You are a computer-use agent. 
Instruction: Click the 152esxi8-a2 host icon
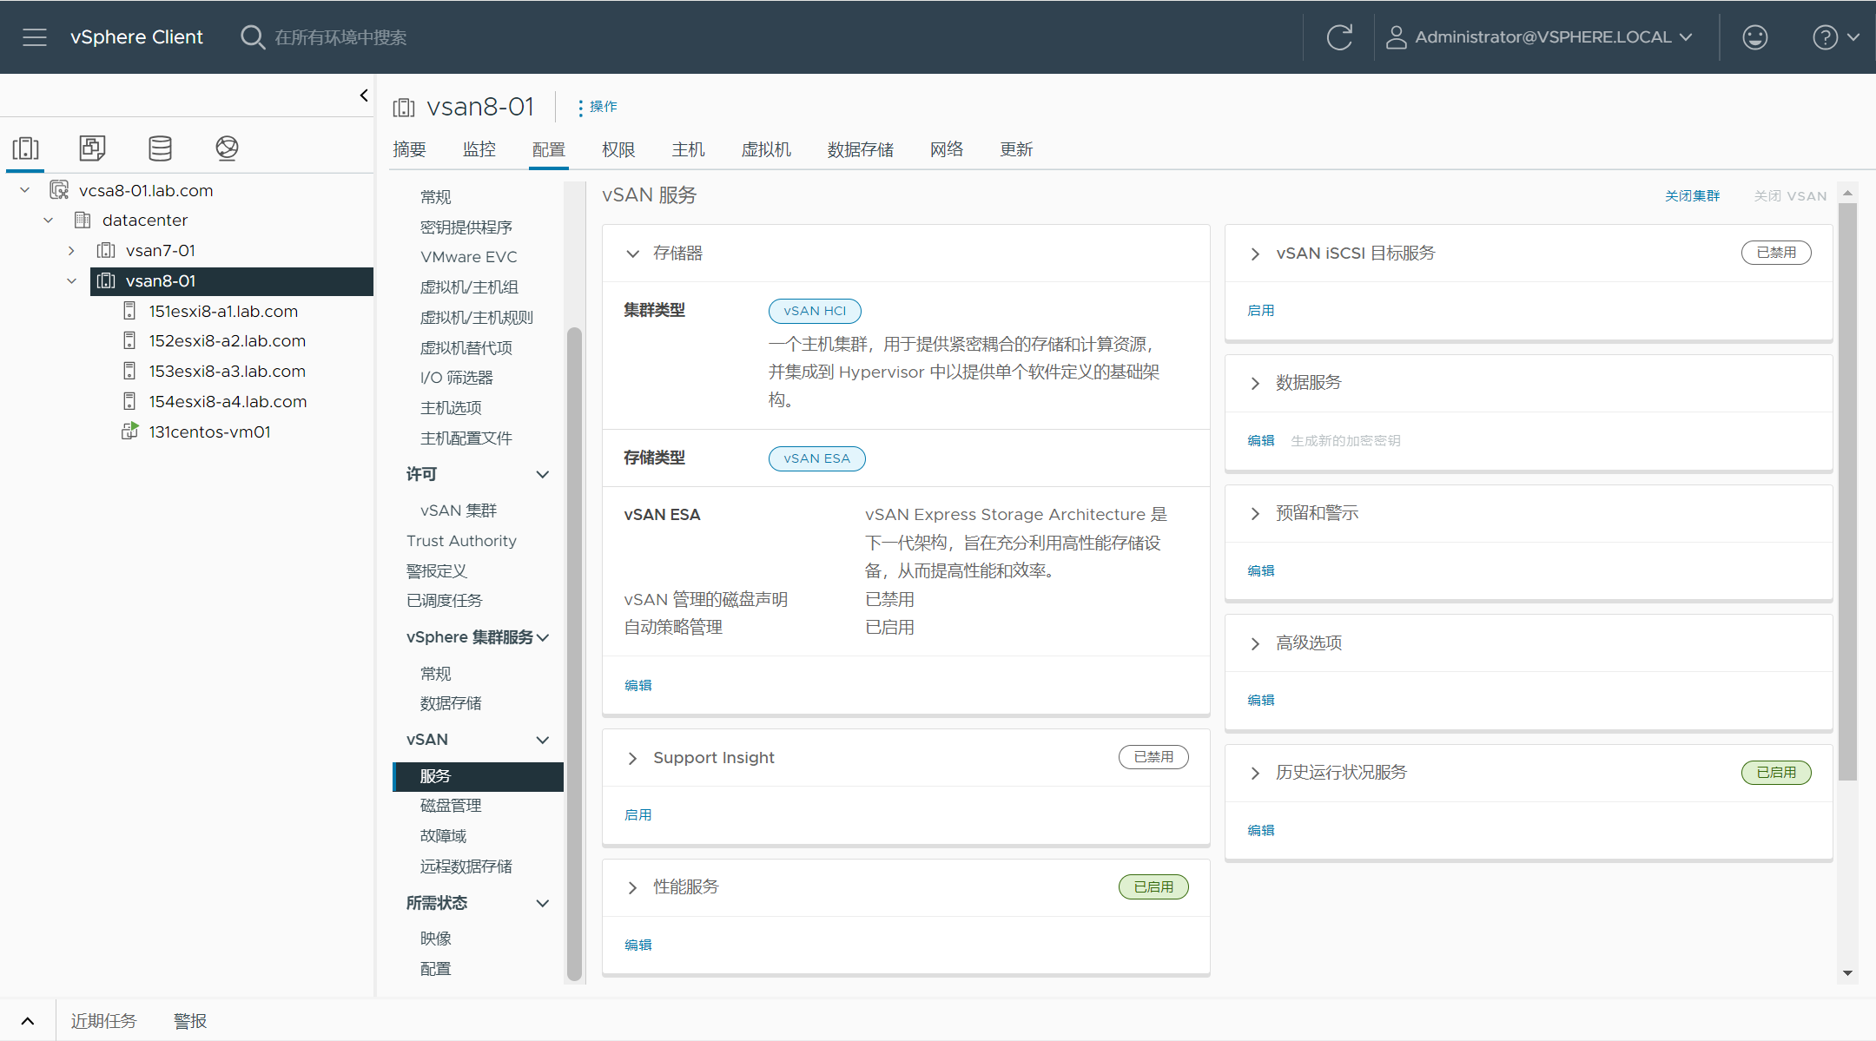pos(129,340)
